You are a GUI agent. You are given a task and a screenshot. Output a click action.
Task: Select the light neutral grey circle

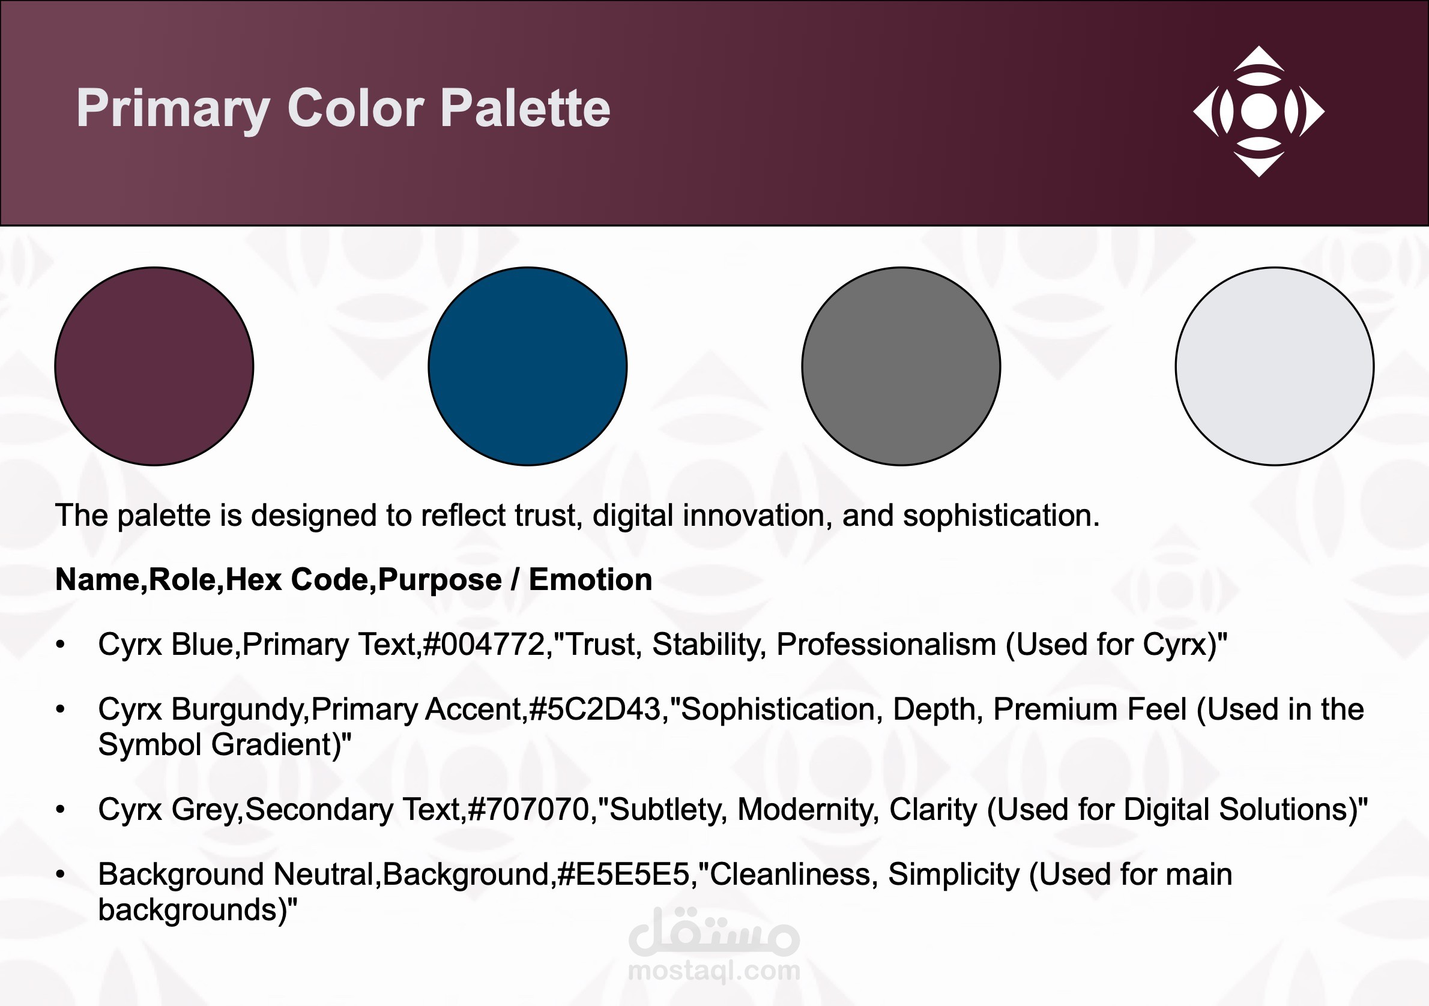click(x=1274, y=366)
